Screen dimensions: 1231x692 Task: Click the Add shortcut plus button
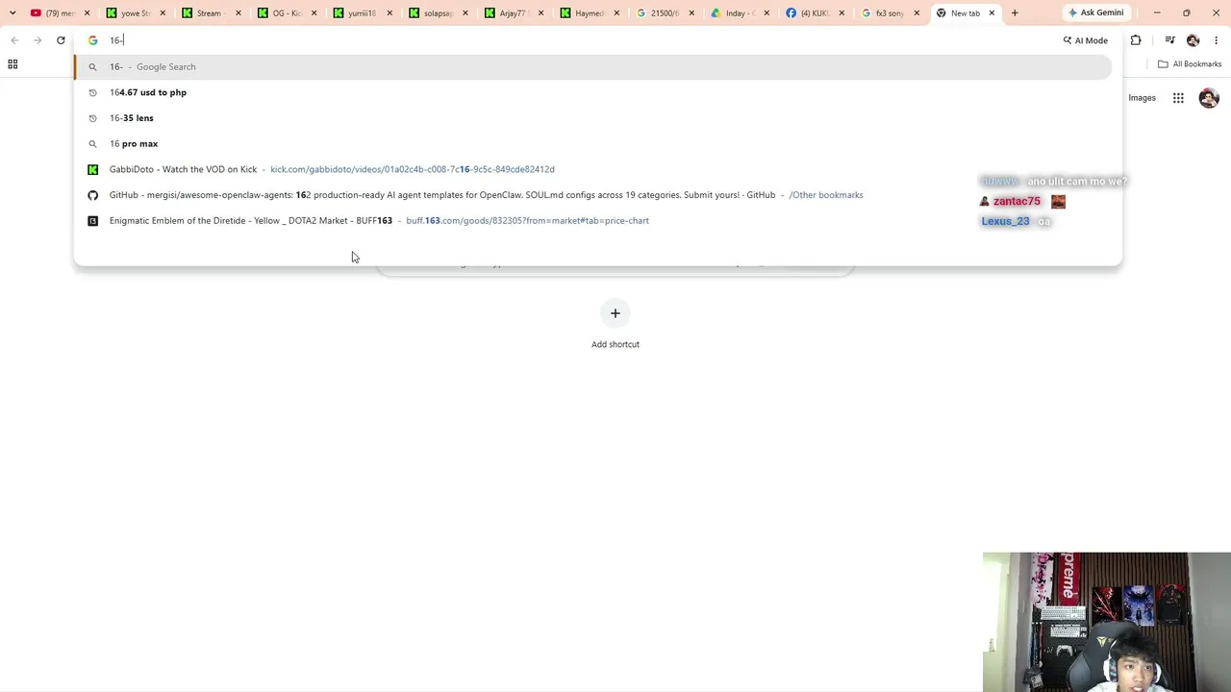(615, 313)
